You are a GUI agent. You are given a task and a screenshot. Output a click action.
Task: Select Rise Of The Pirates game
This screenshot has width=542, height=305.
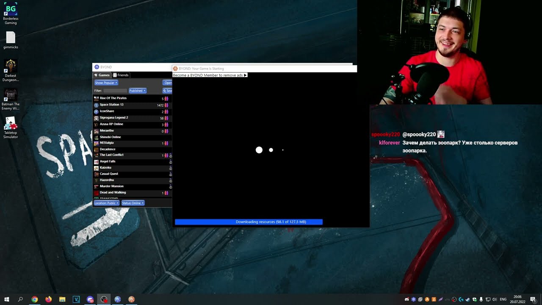[132, 98]
